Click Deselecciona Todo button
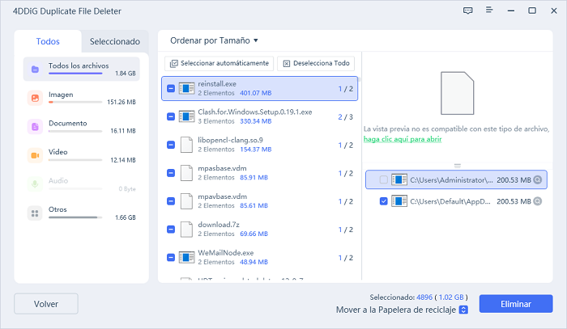567x329 pixels. point(316,63)
